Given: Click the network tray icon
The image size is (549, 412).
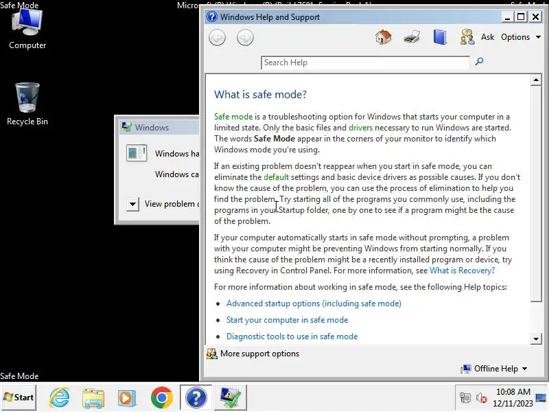Looking at the screenshot, I should coord(465,398).
